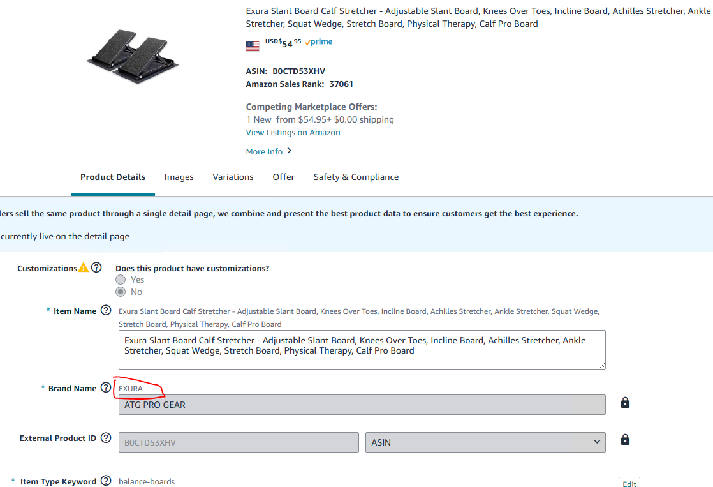Screen dimensions: 713x487
Task: Open the Variations tab
Action: 233,177
